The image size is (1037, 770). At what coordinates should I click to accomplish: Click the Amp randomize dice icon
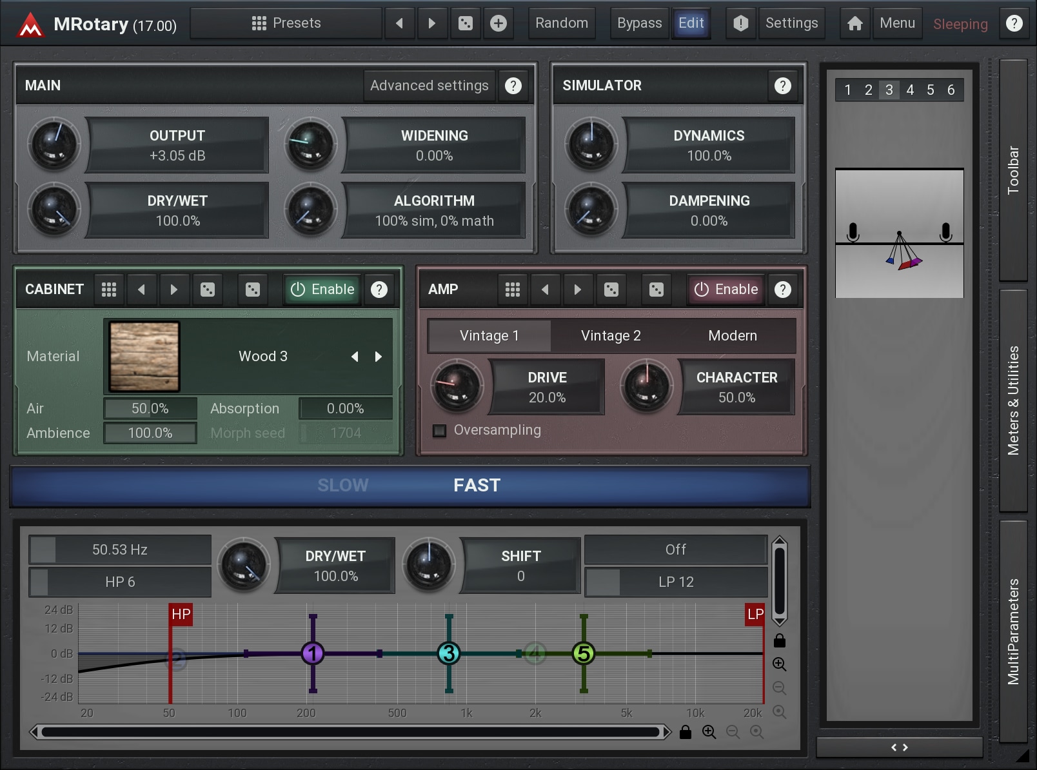click(611, 290)
